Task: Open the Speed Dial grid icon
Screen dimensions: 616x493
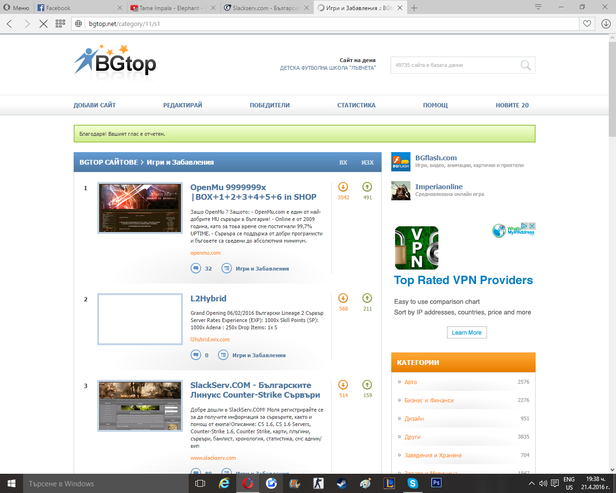Action: point(60,24)
